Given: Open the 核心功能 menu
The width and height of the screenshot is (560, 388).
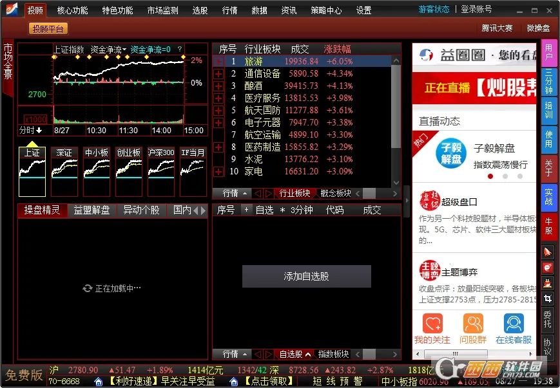Looking at the screenshot, I should point(72,10).
